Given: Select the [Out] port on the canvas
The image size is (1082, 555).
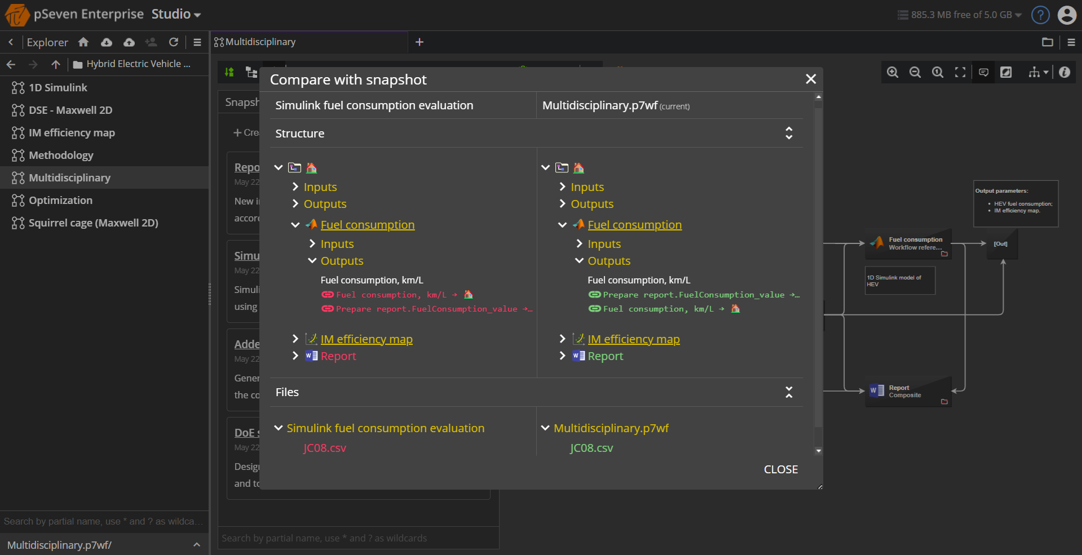Looking at the screenshot, I should click(x=1001, y=243).
